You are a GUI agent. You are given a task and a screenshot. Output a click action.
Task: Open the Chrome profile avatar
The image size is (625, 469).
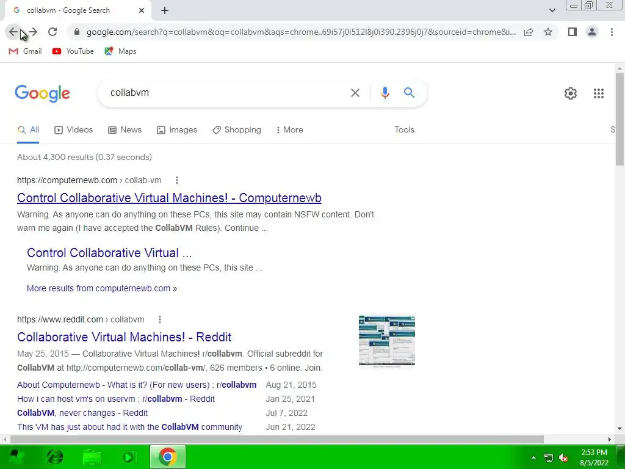point(592,32)
